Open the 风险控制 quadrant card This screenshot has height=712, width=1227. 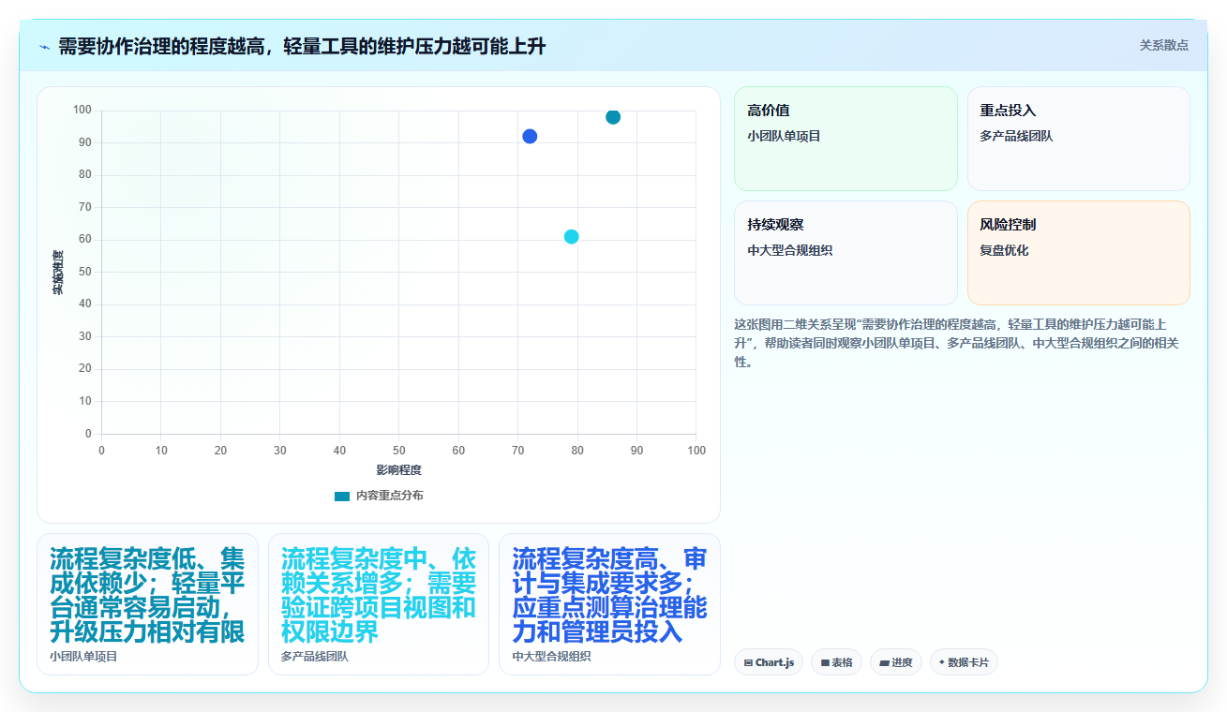[1078, 253]
